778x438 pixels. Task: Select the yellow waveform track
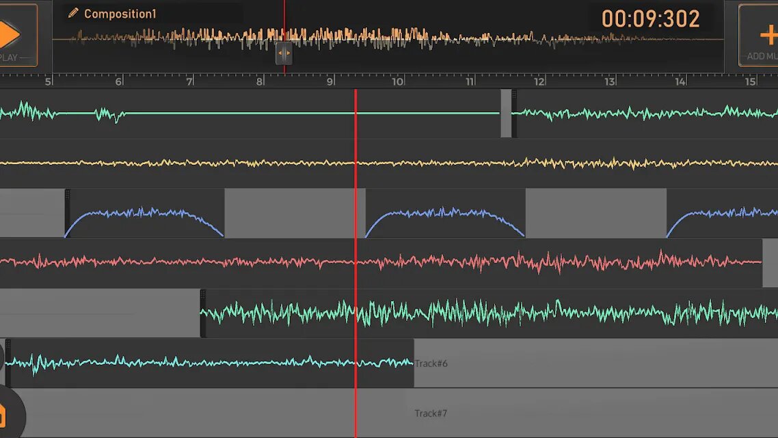(x=389, y=163)
